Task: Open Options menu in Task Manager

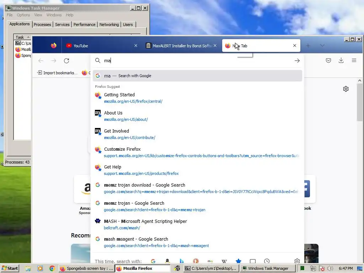Action: [x=23, y=15]
